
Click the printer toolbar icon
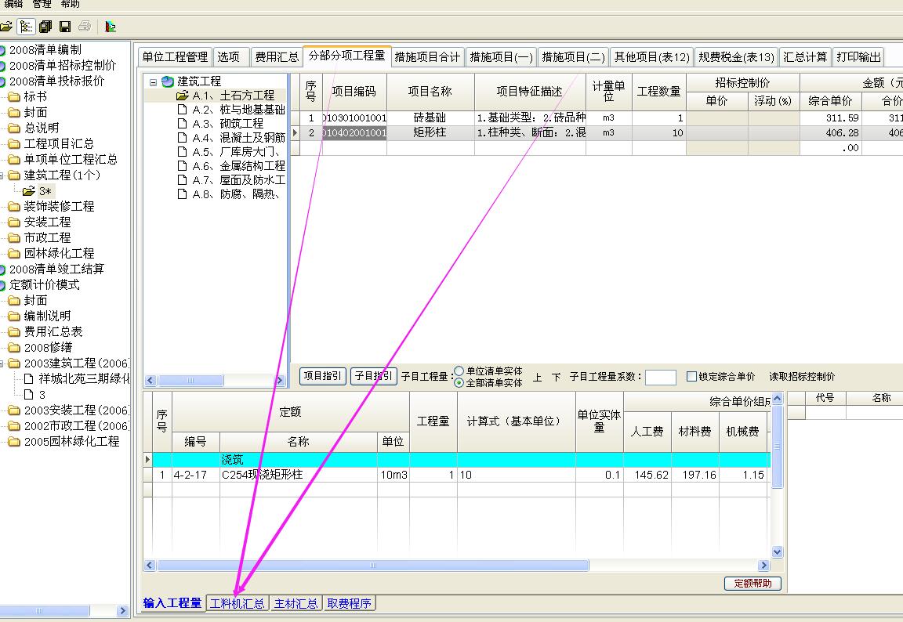85,26
